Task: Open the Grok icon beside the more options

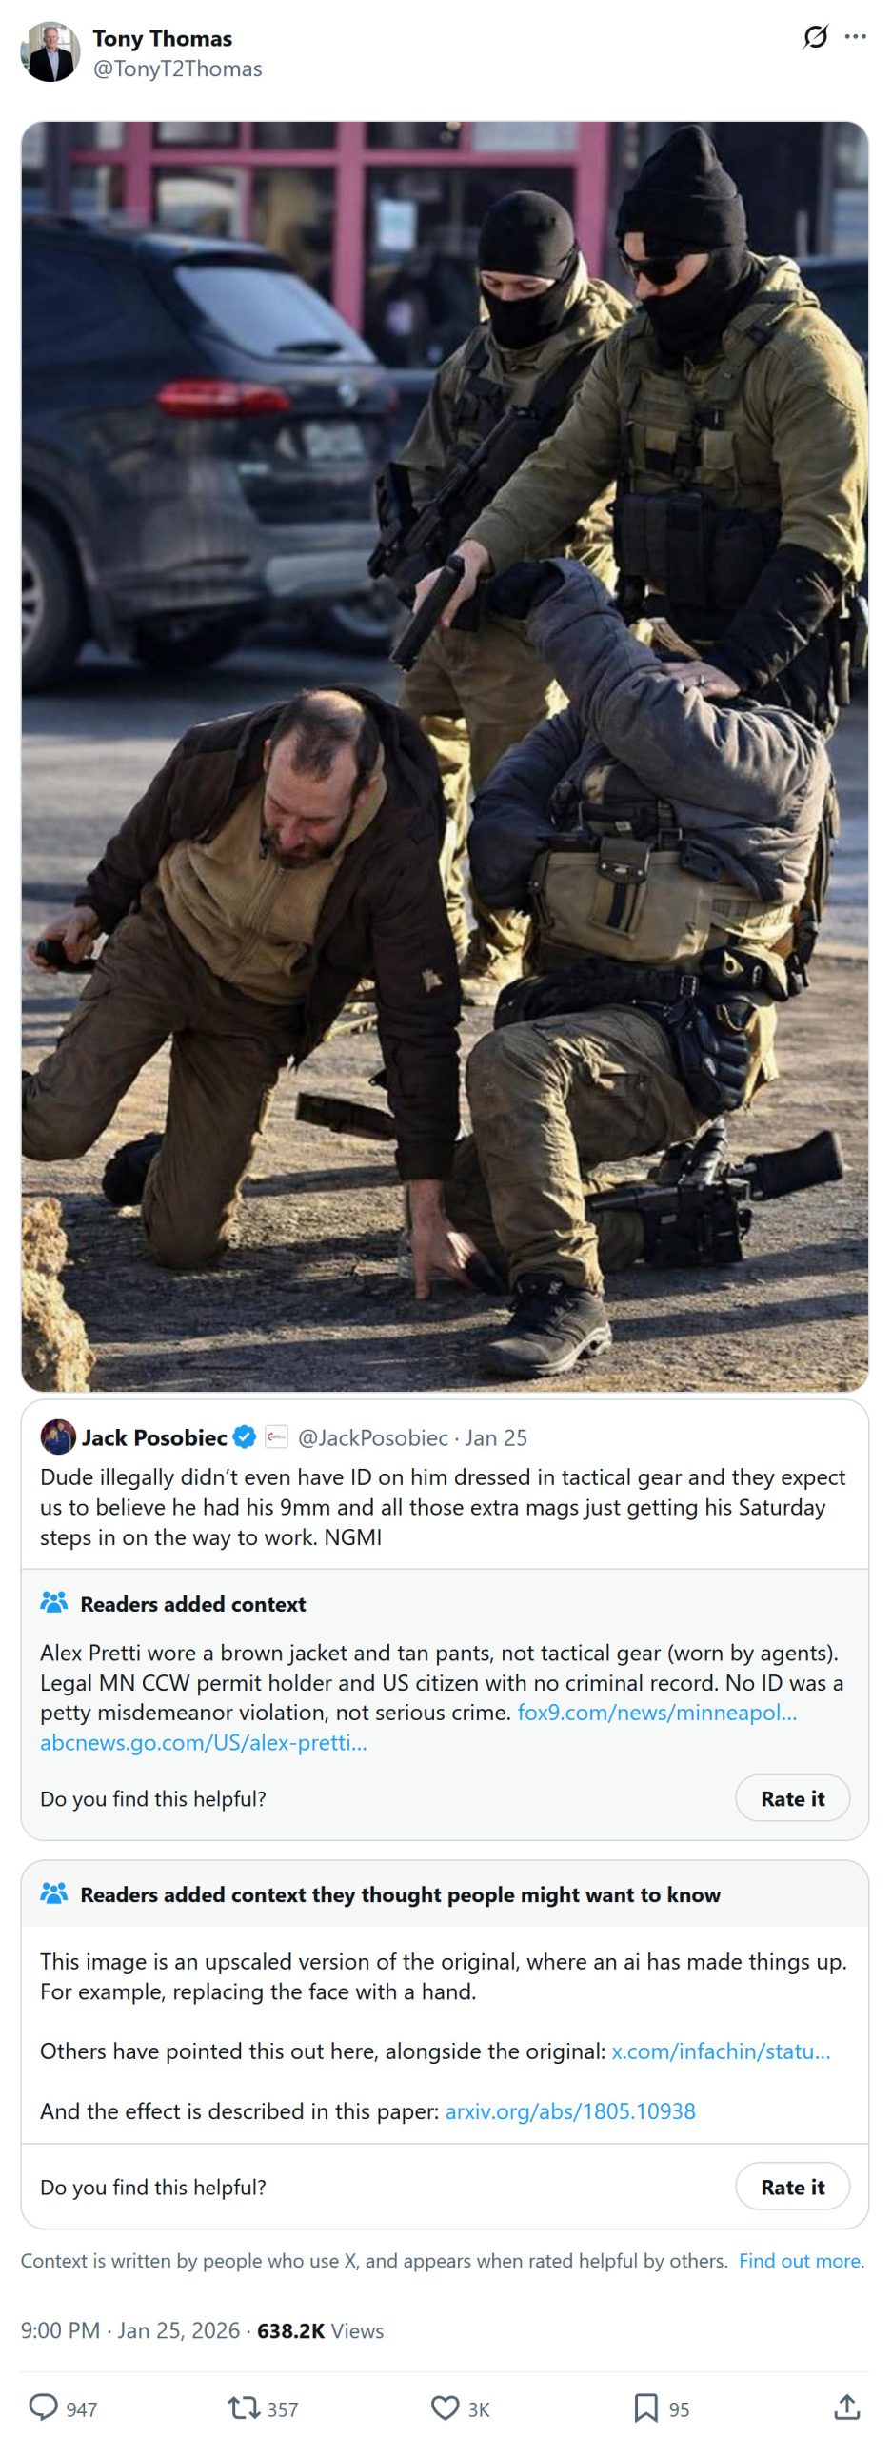Action: 815,37
